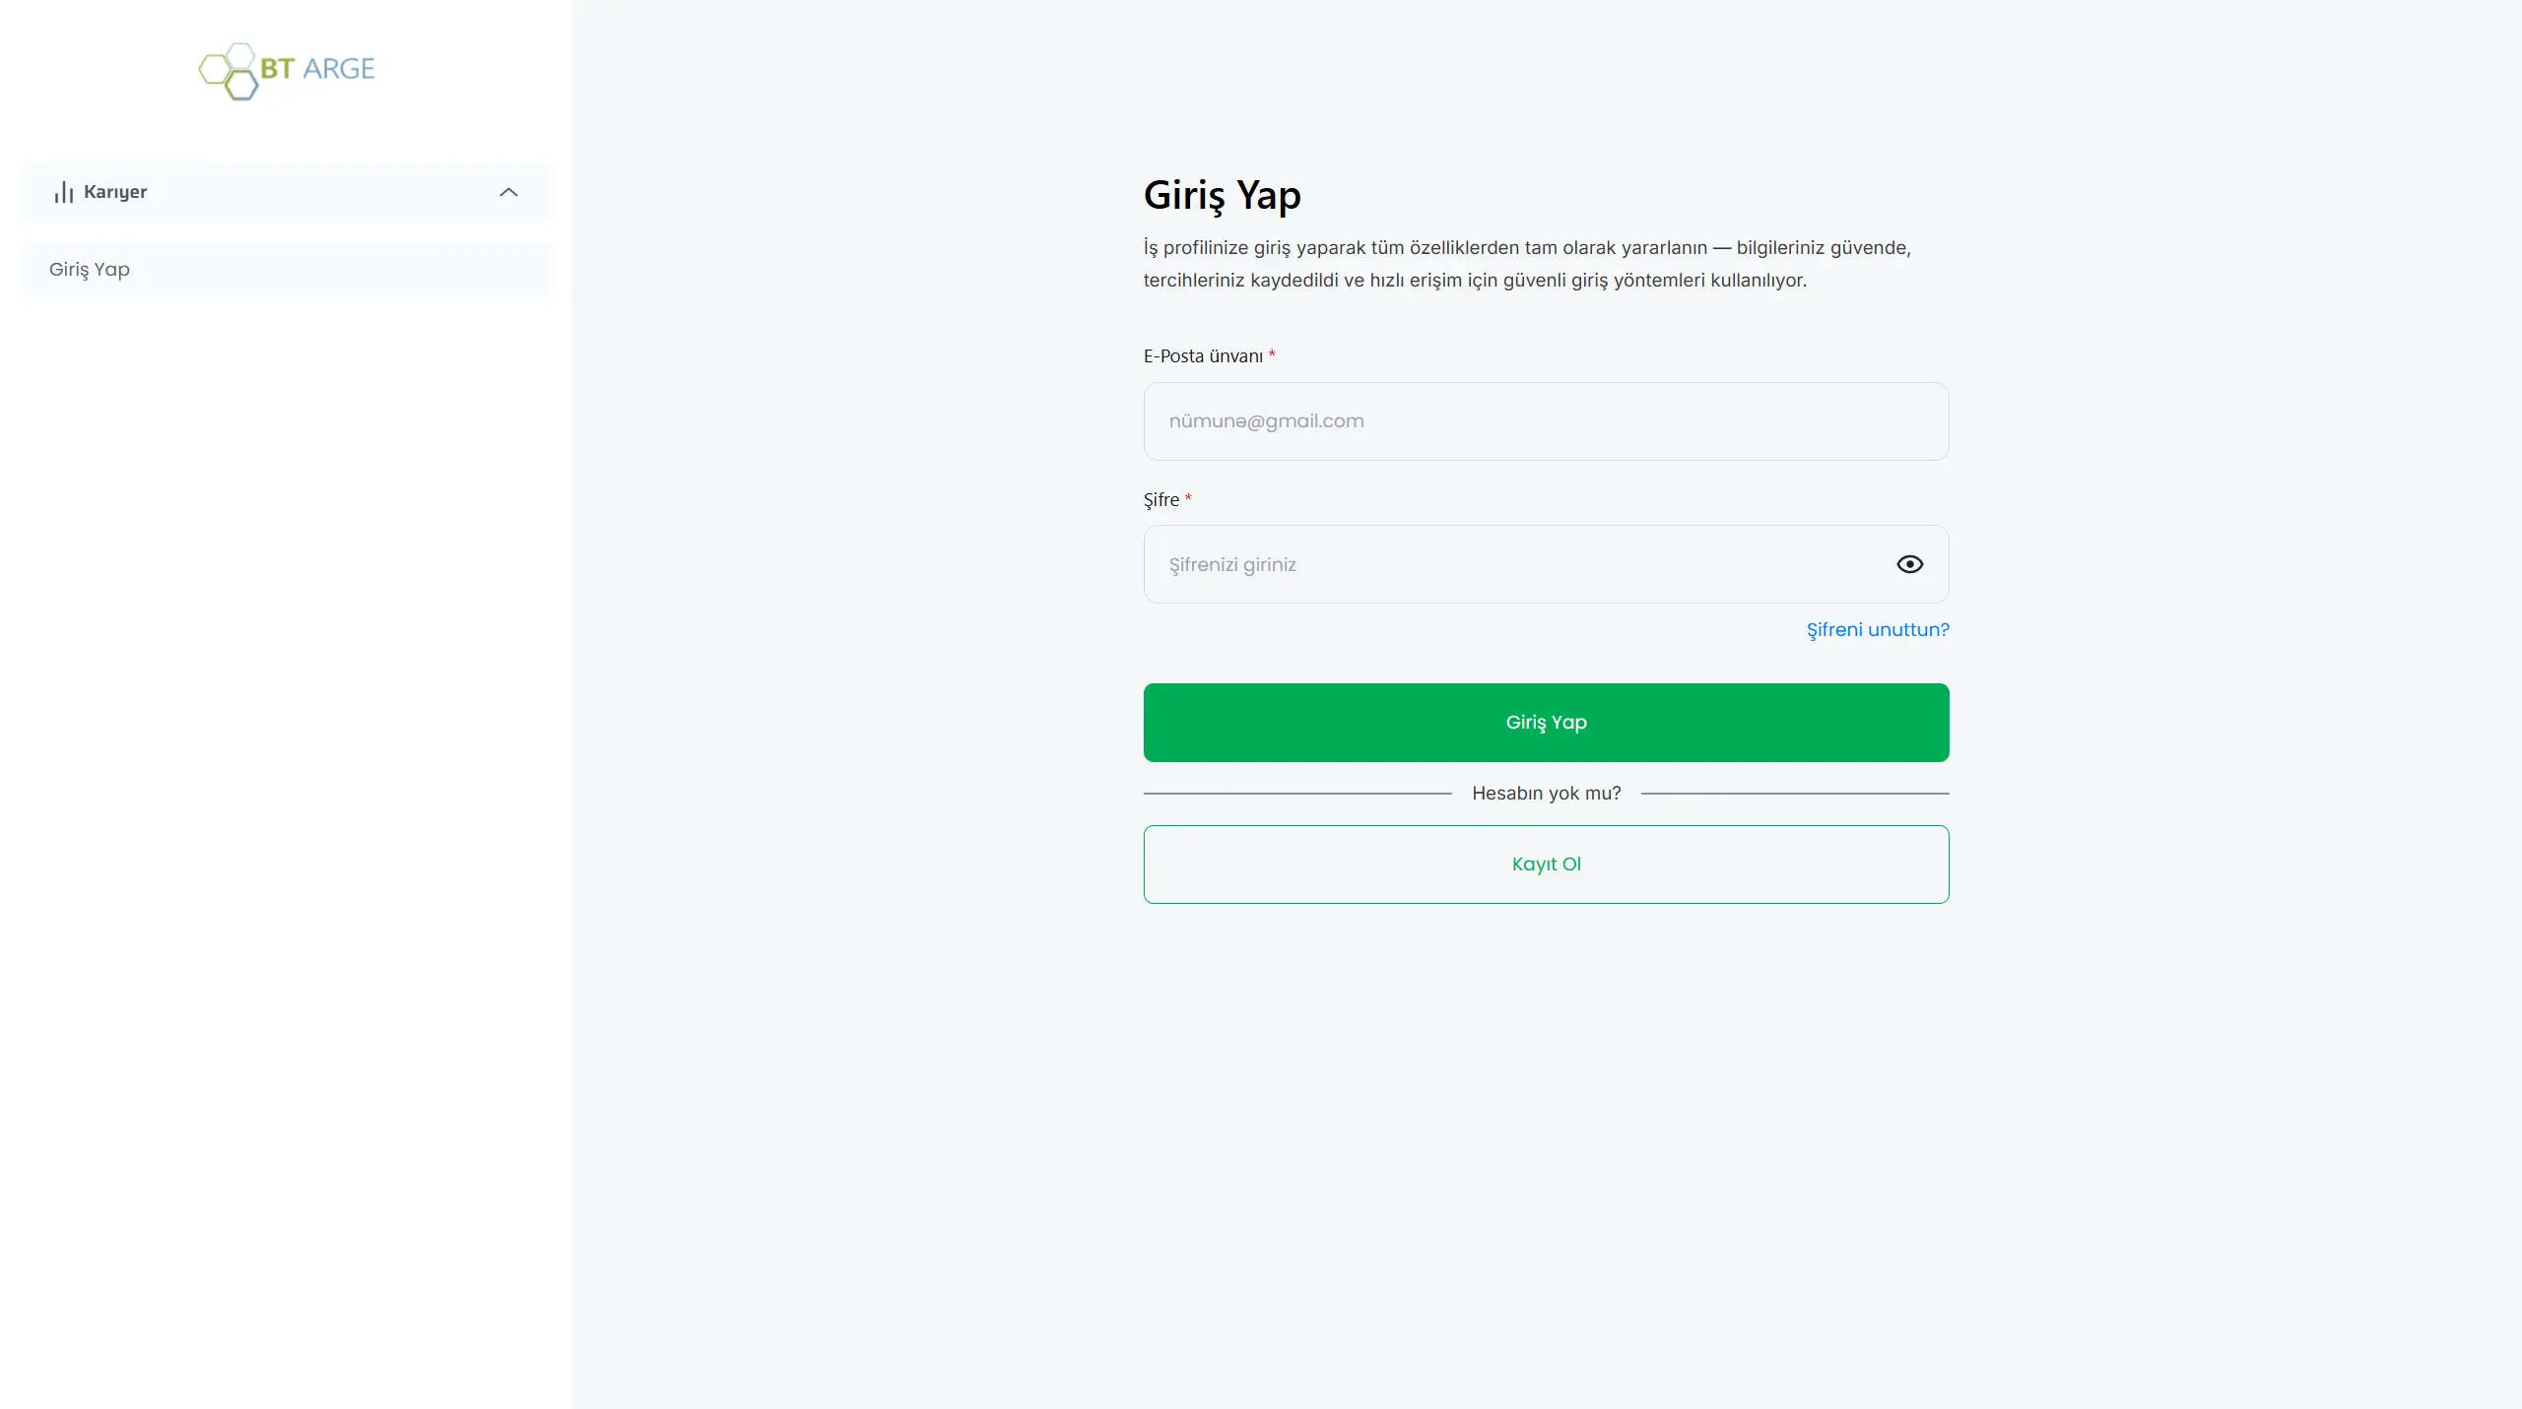
Task: Click the login description paragraph
Action: 1526,264
